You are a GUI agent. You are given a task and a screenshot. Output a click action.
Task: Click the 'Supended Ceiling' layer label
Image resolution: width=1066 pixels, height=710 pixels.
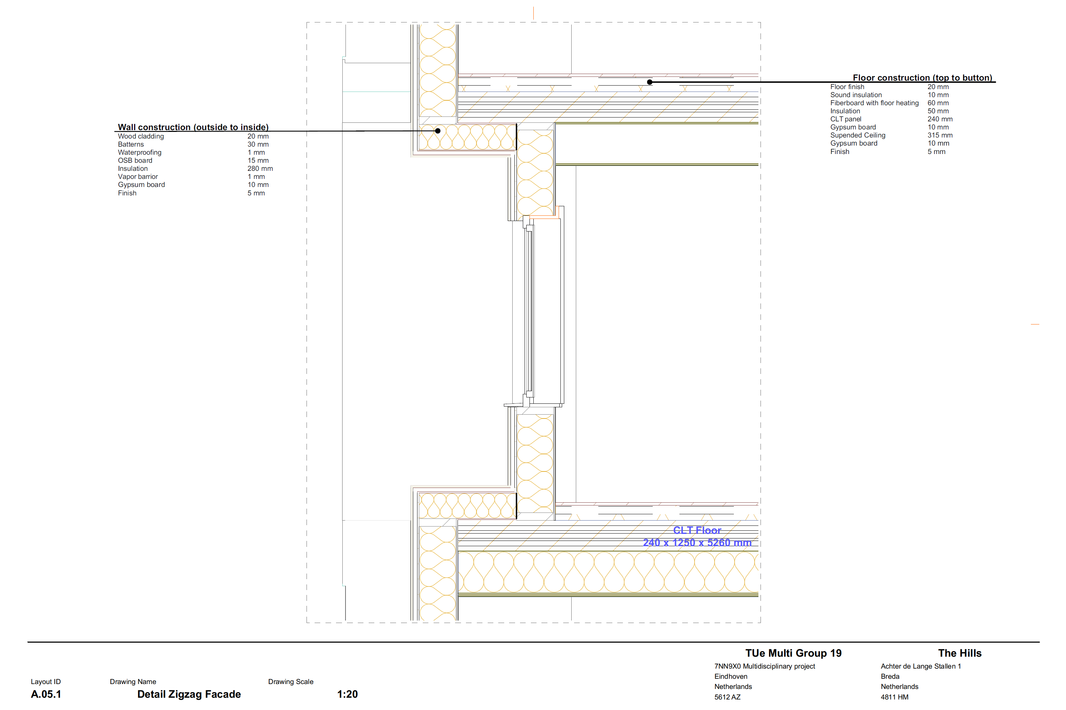click(x=857, y=135)
